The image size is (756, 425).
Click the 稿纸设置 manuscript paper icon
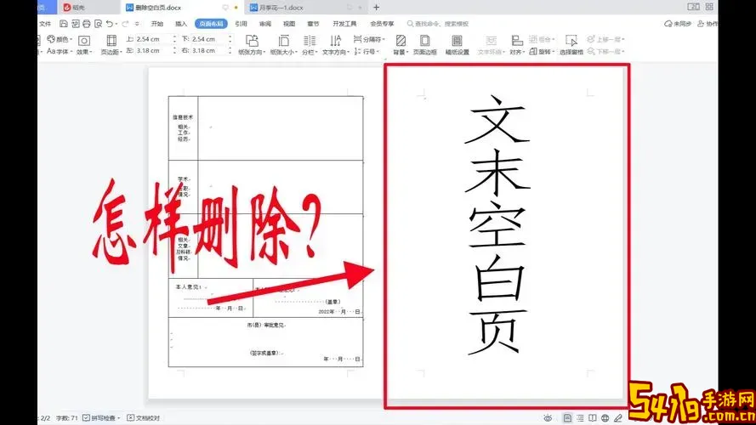[457, 41]
